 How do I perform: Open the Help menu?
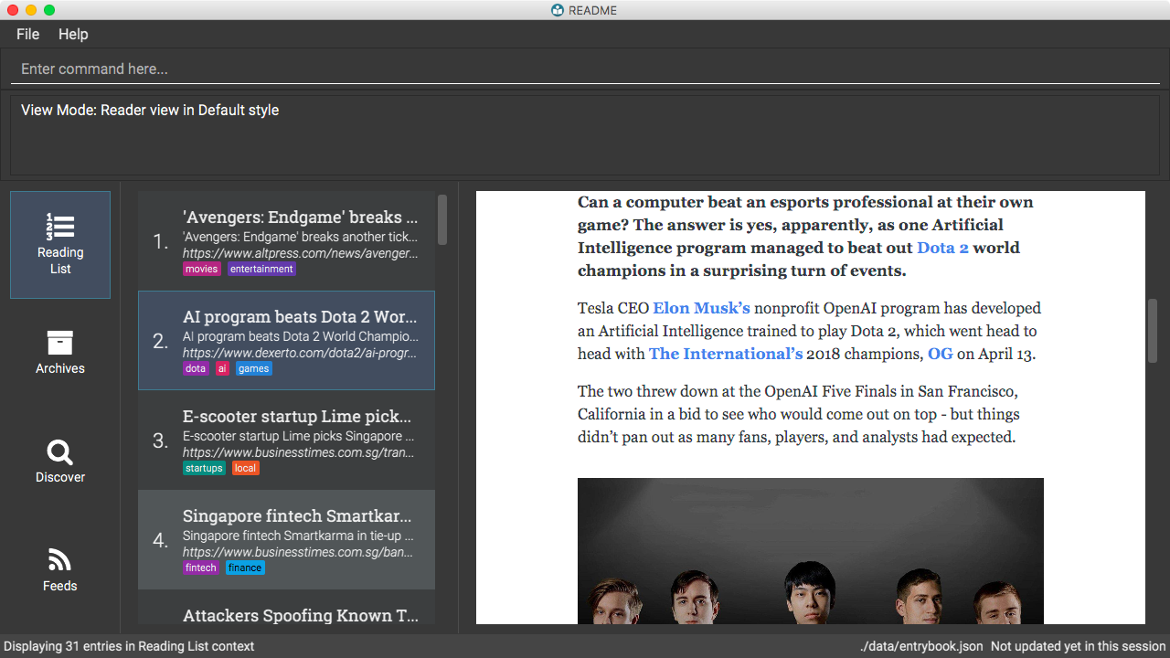[x=73, y=34]
